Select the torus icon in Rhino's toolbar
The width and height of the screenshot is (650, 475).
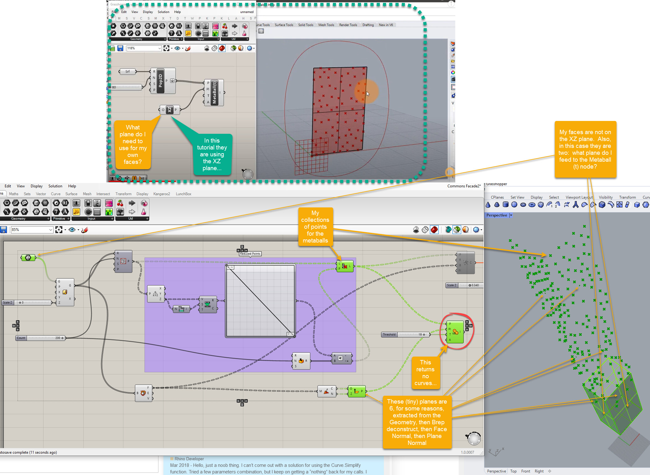[x=531, y=205]
